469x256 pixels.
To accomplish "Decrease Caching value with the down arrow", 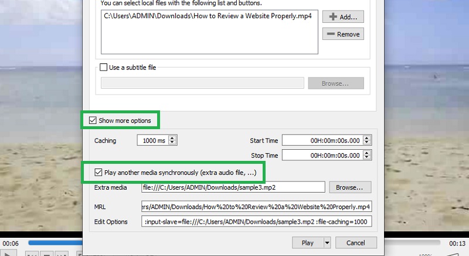I will pos(173,143).
